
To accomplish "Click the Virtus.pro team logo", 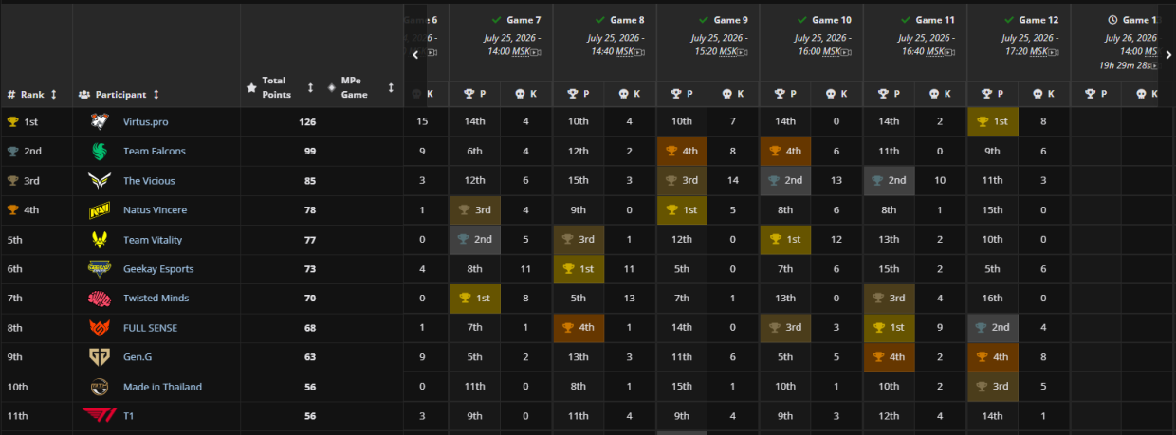I will [100, 122].
